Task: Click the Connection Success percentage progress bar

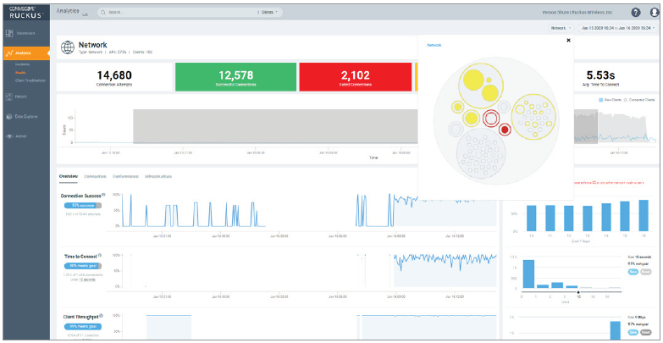Action: pyautogui.click(x=83, y=206)
